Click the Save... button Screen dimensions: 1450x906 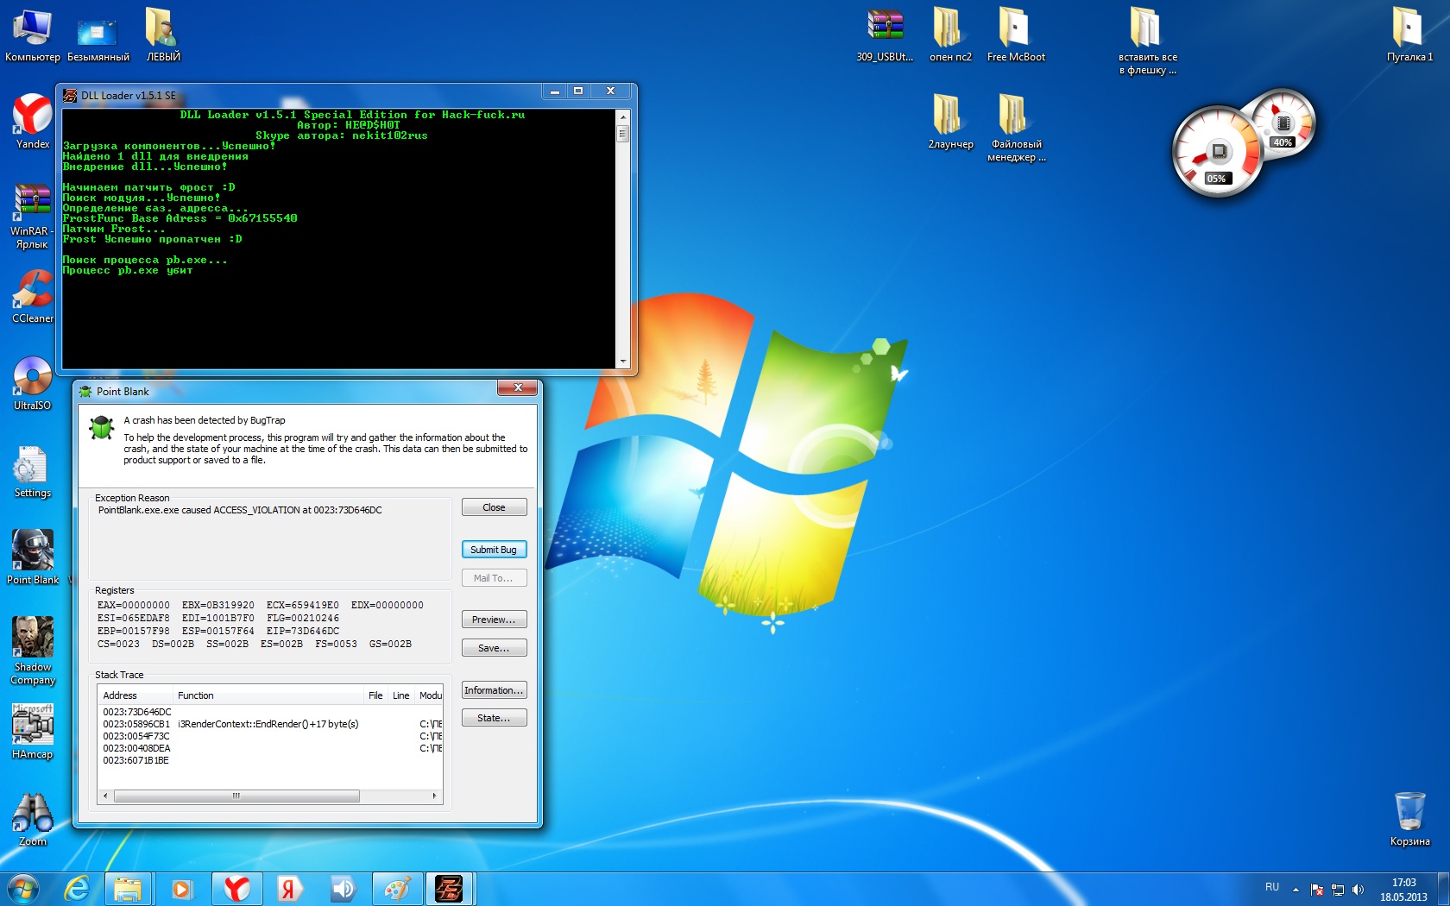point(494,648)
